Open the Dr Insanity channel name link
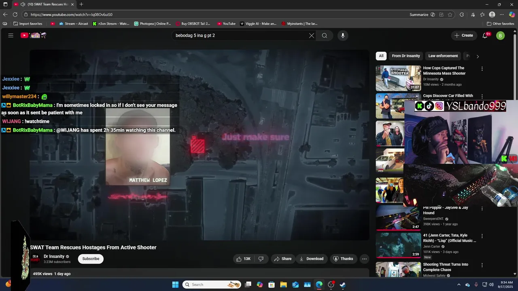The height and width of the screenshot is (291, 518). [54, 256]
